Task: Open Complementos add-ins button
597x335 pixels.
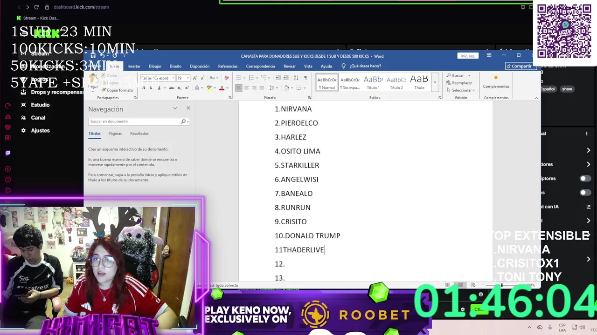Action: [496, 82]
